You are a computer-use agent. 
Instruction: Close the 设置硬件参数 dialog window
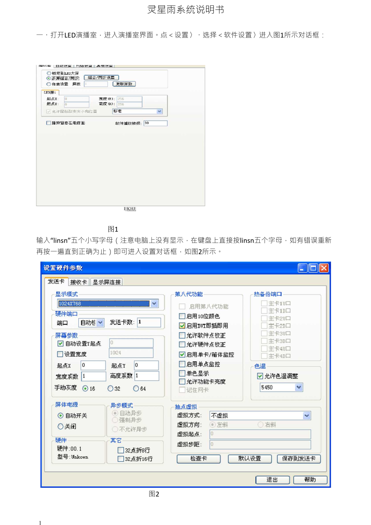[x=324, y=268]
